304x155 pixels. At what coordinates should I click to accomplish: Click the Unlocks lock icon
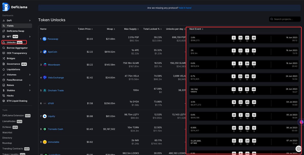(4, 42)
